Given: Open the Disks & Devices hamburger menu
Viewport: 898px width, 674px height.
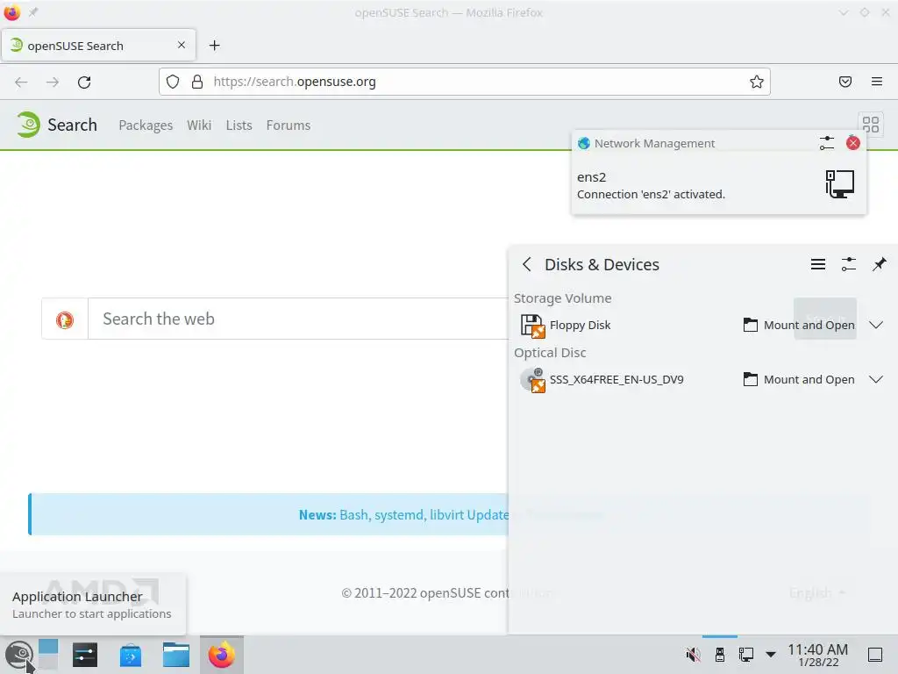Looking at the screenshot, I should 818,264.
